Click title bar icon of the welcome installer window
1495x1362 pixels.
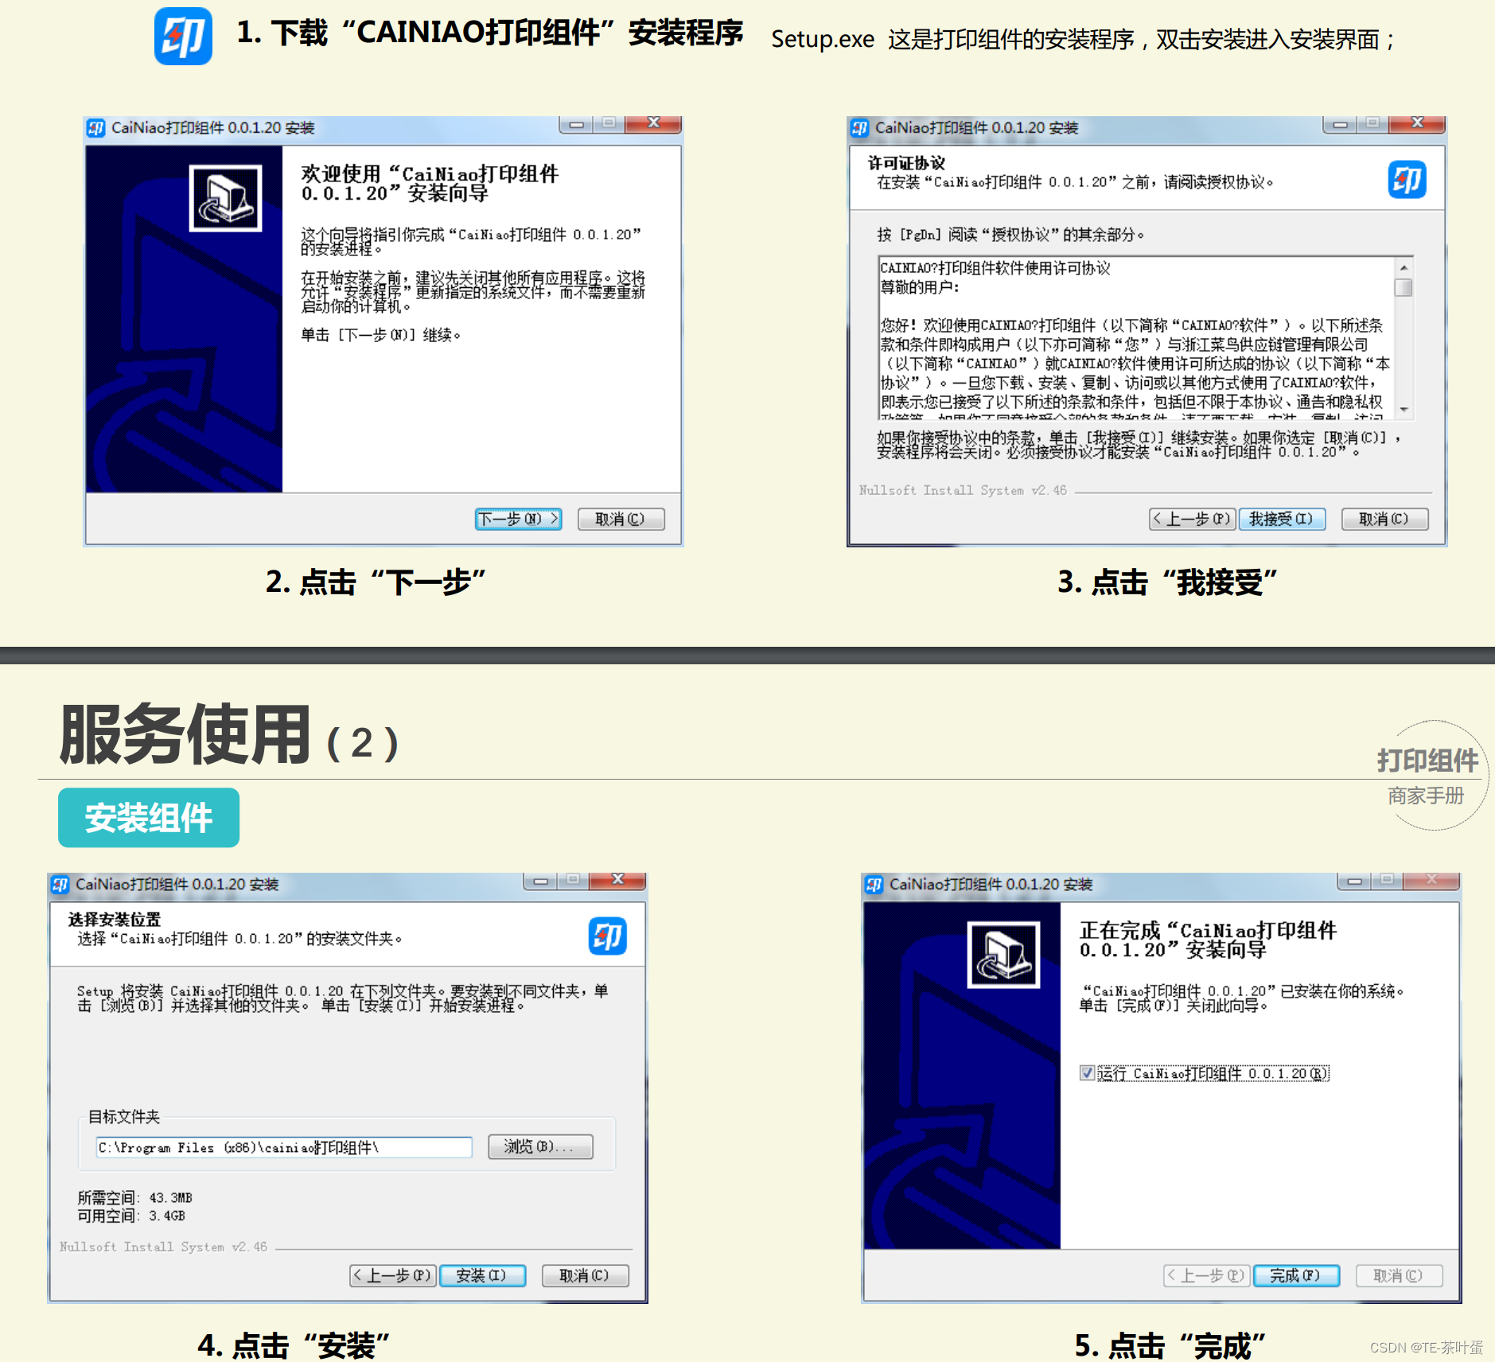[96, 128]
